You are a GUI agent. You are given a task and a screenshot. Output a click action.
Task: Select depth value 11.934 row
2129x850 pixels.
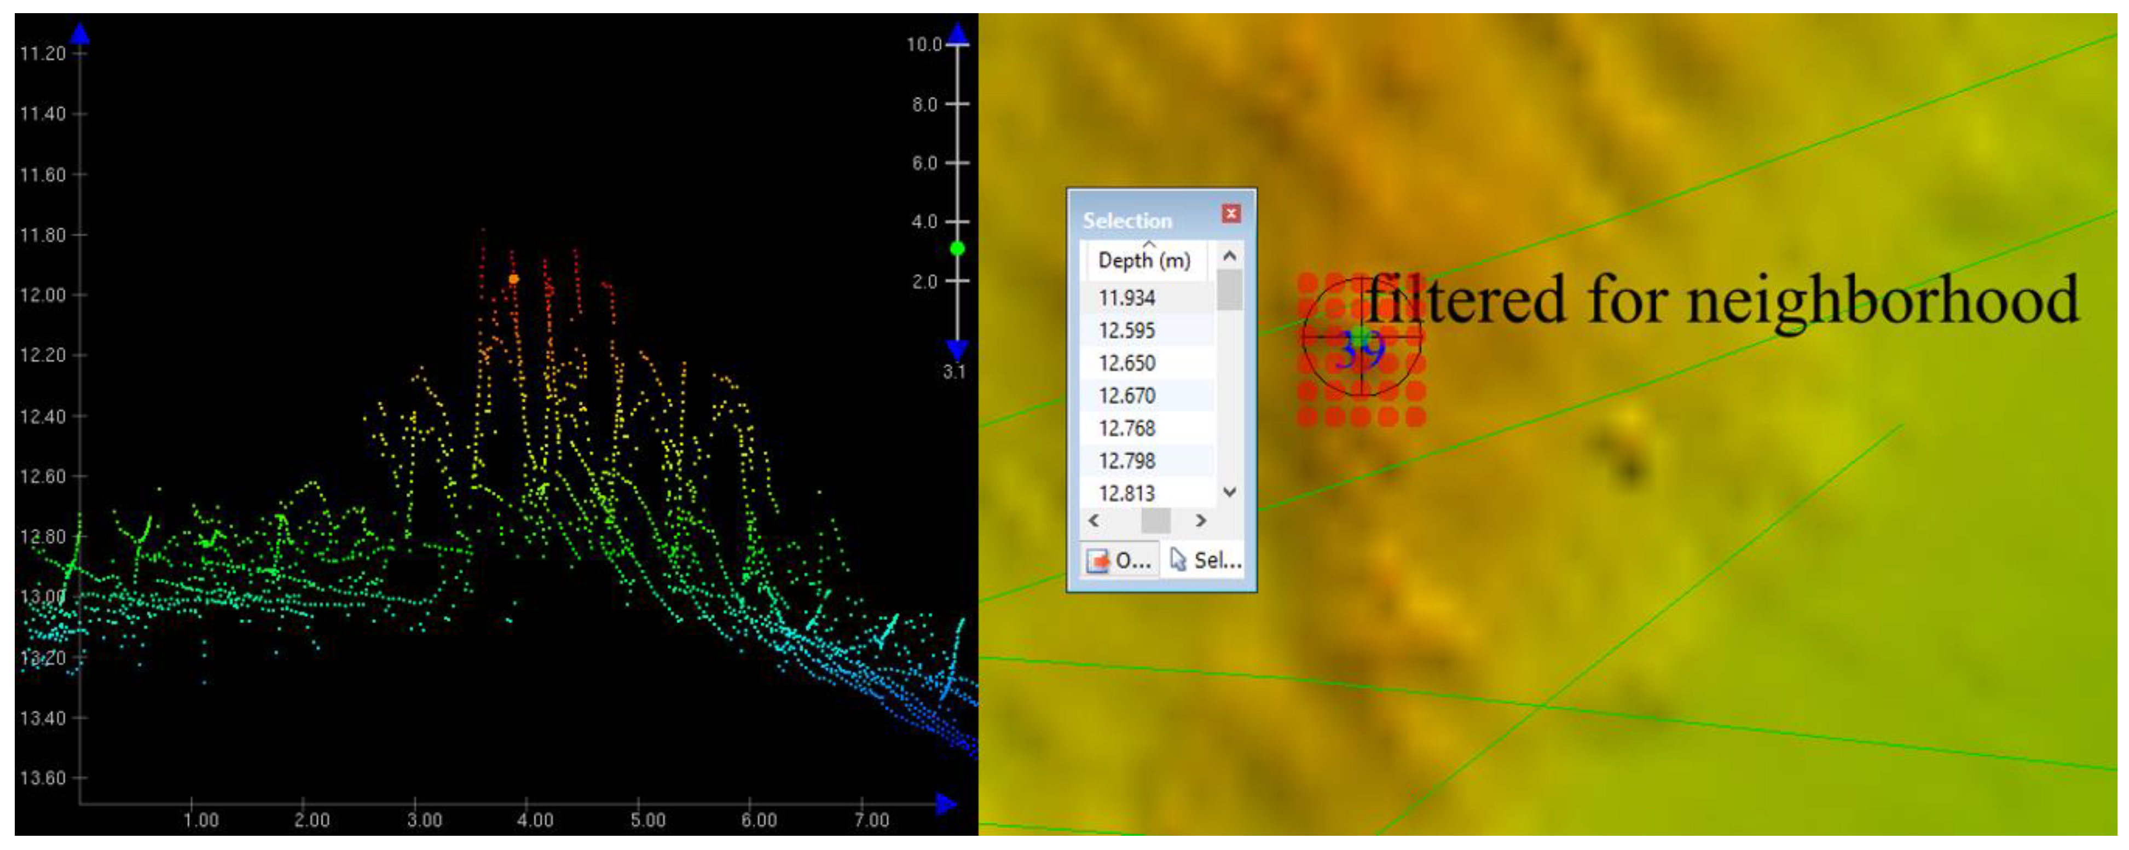[x=1147, y=298]
